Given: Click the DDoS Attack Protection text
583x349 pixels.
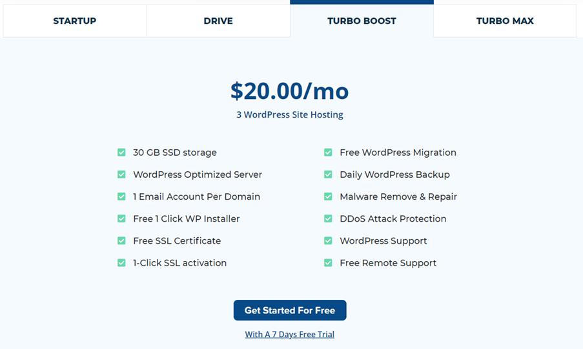Looking at the screenshot, I should coord(393,219).
